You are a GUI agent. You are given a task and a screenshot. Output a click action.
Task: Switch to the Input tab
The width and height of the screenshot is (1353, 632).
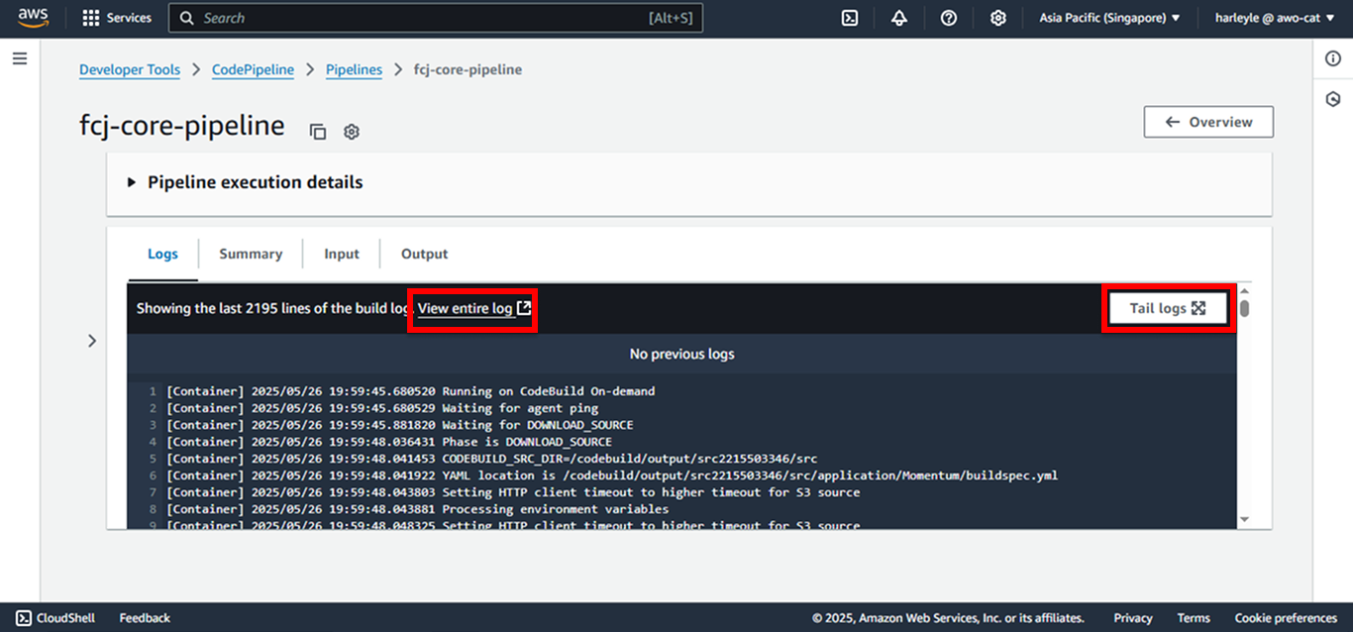click(342, 254)
